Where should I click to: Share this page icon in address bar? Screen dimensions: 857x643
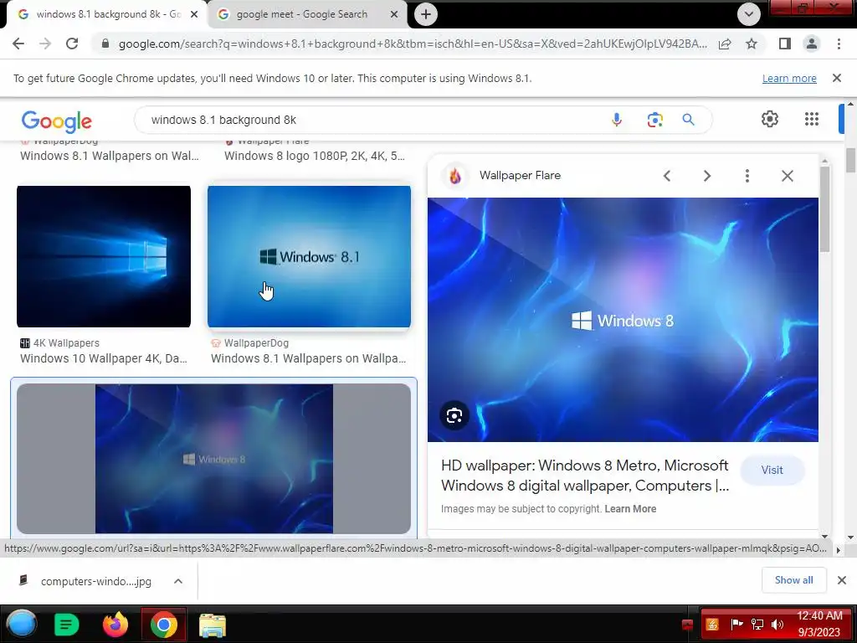(x=725, y=44)
